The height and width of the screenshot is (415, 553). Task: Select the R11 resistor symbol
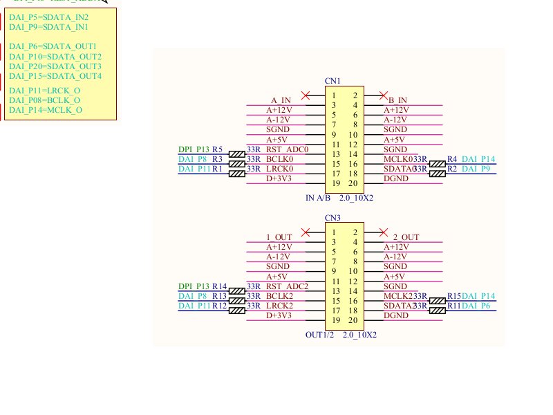tap(438, 311)
